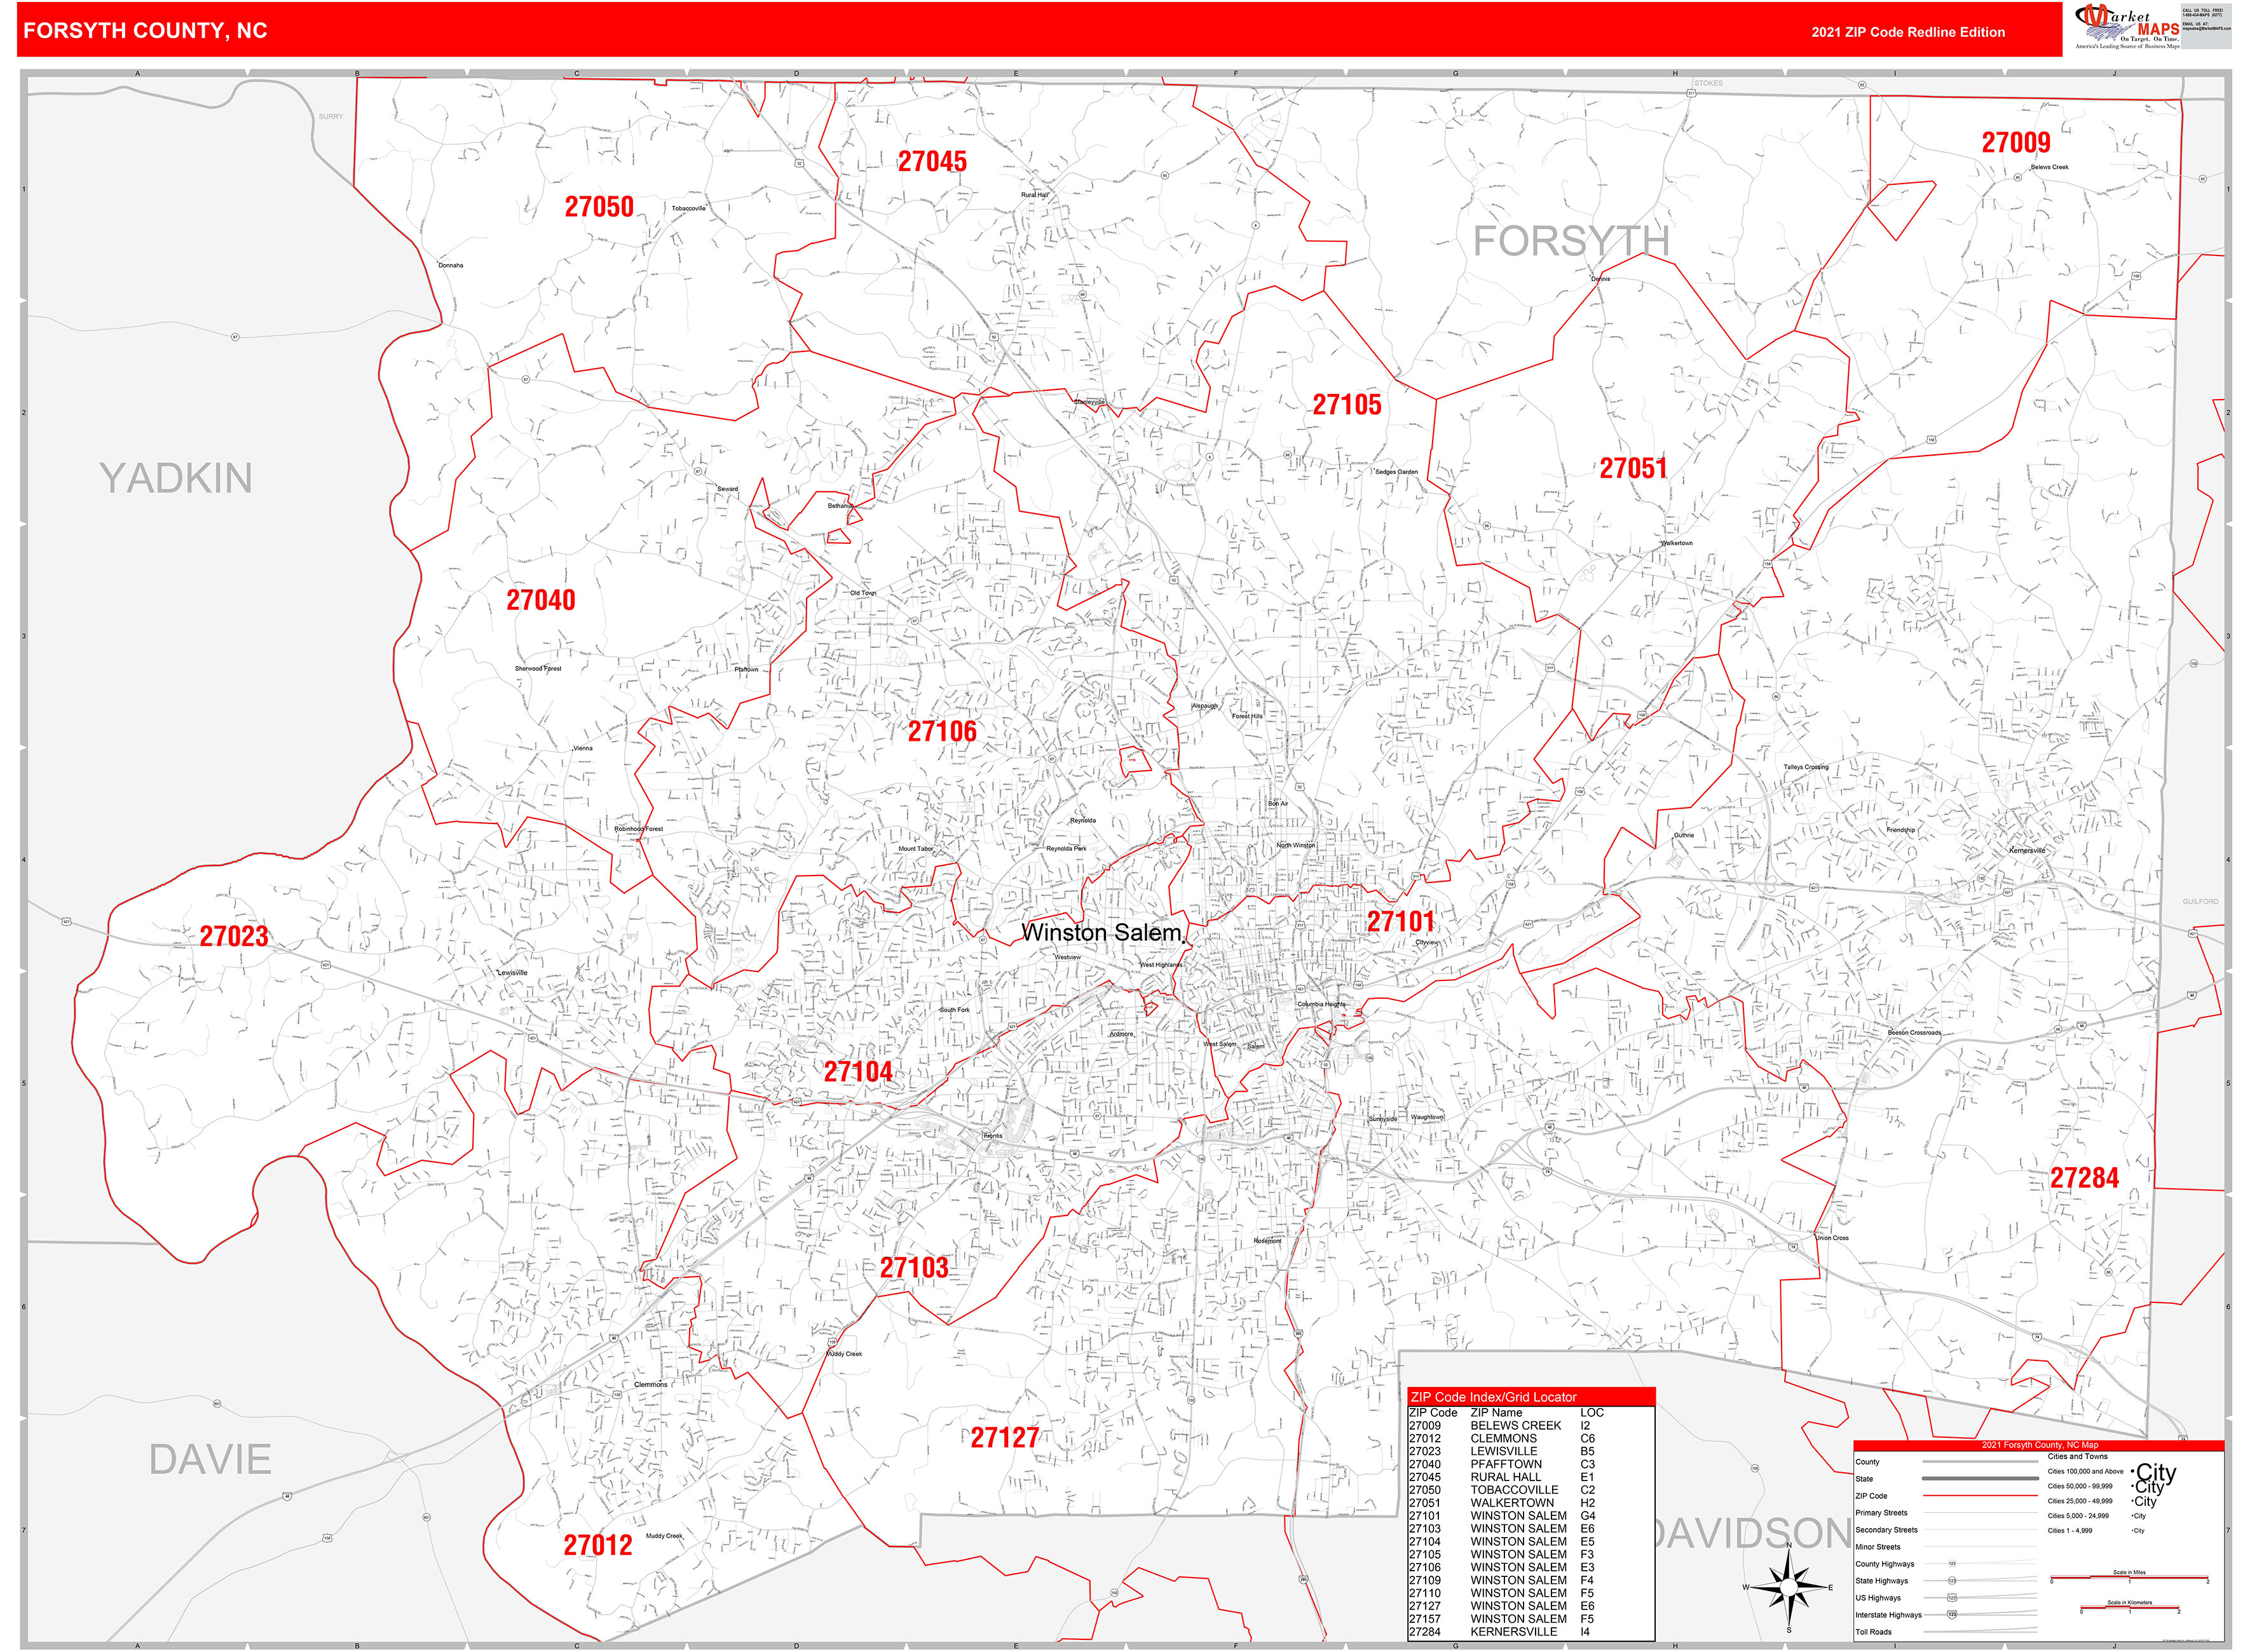Click the 'FORSYTH COUNTY, NC' title
Image resolution: width=2243 pixels, height=1652 pixels.
145,31
